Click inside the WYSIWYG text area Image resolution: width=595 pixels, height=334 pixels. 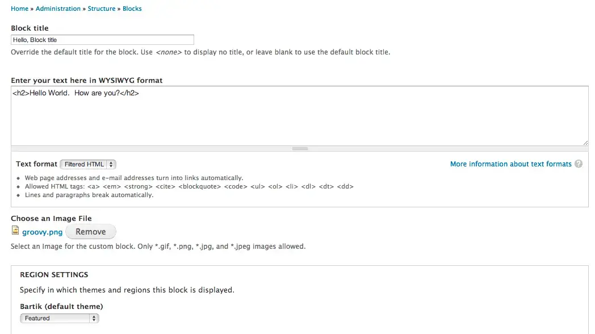click(x=299, y=116)
